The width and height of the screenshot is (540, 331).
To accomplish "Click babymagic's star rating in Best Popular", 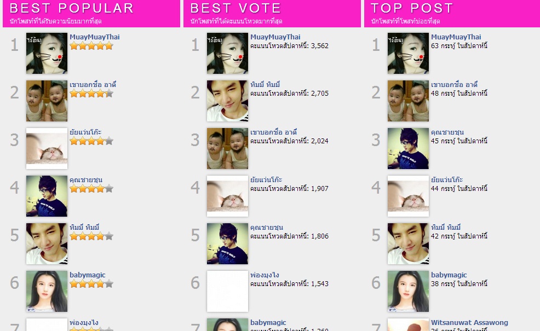I will [91, 284].
